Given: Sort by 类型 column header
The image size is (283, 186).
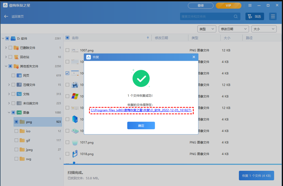Looking at the screenshot, I should click(x=195, y=38).
